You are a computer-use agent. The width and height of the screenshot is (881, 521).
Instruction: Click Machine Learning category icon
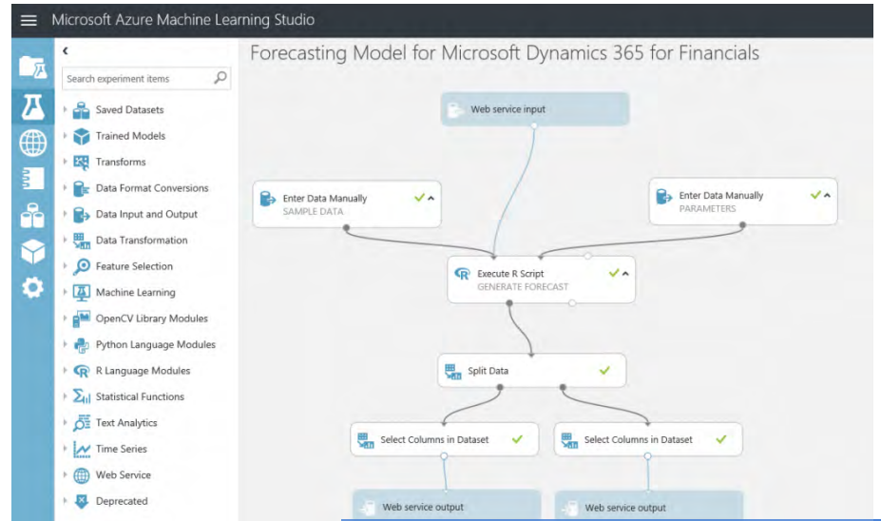click(82, 293)
